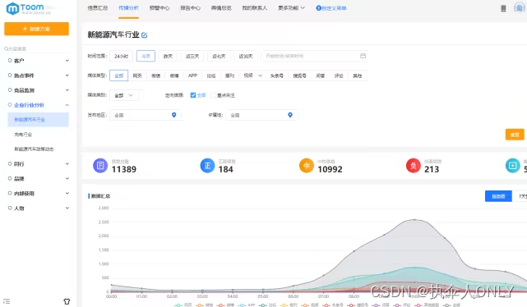Click the IP属地 region input field
The width and height of the screenshot is (527, 307).
(261, 115)
